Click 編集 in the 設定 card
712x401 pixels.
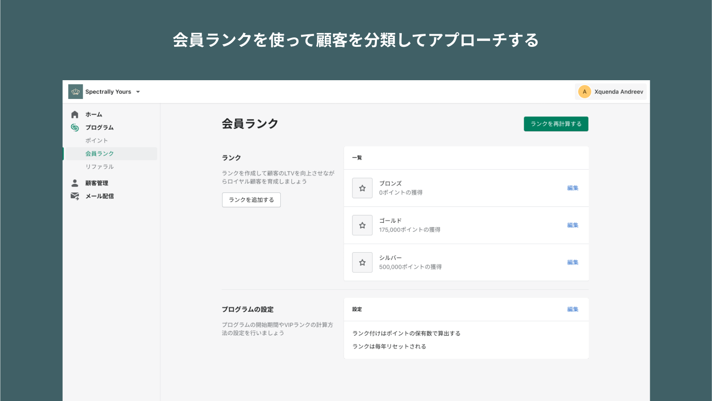[x=573, y=309]
